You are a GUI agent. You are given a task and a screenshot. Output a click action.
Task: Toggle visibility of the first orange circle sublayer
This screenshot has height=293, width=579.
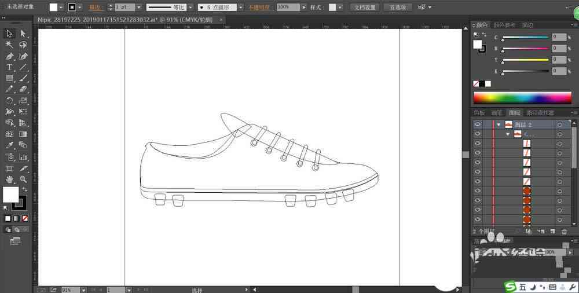pos(478,191)
